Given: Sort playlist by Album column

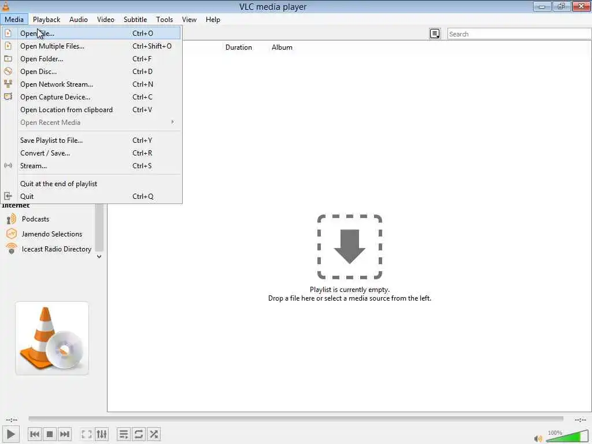Looking at the screenshot, I should pyautogui.click(x=282, y=47).
